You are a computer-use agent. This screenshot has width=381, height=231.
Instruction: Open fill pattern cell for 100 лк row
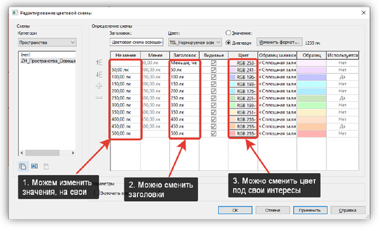tap(277, 77)
